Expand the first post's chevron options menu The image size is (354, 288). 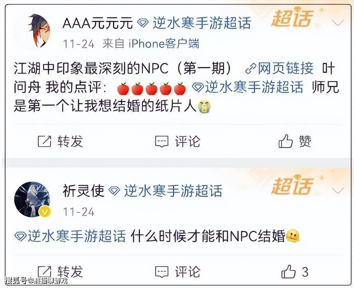coord(338,23)
